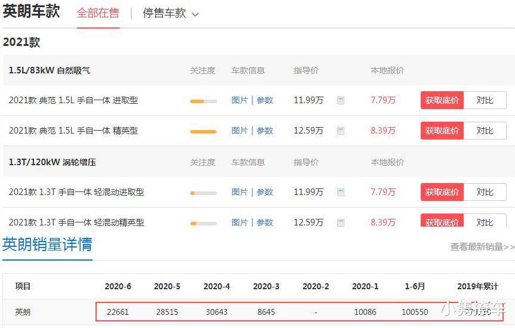
Task: Open the 查看最新销量 link
Action: click(482, 246)
